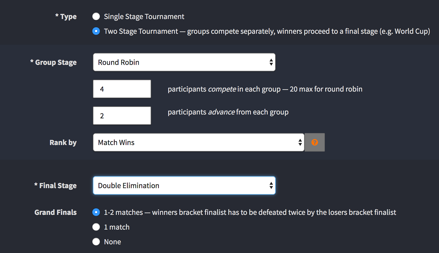439x253 pixels.
Task: Click the "Grand Finals" field label
Action: [55, 212]
